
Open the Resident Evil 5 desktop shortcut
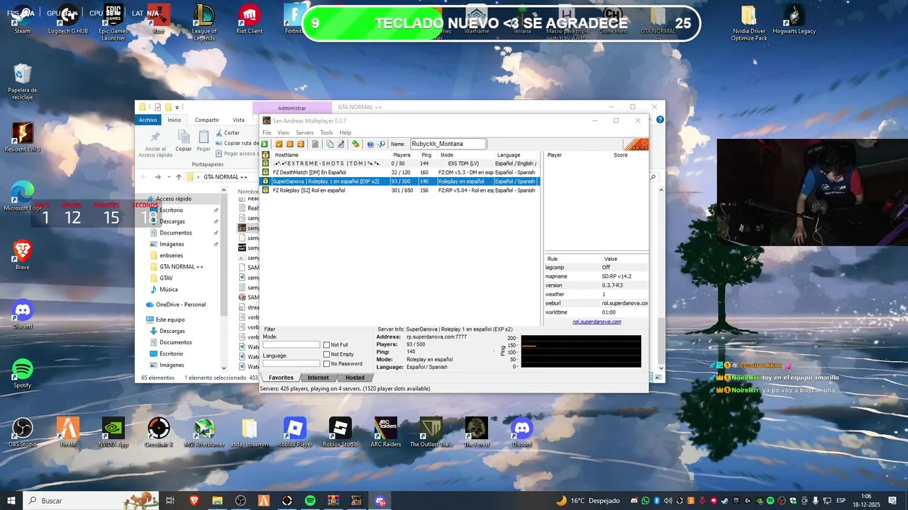coord(23,137)
